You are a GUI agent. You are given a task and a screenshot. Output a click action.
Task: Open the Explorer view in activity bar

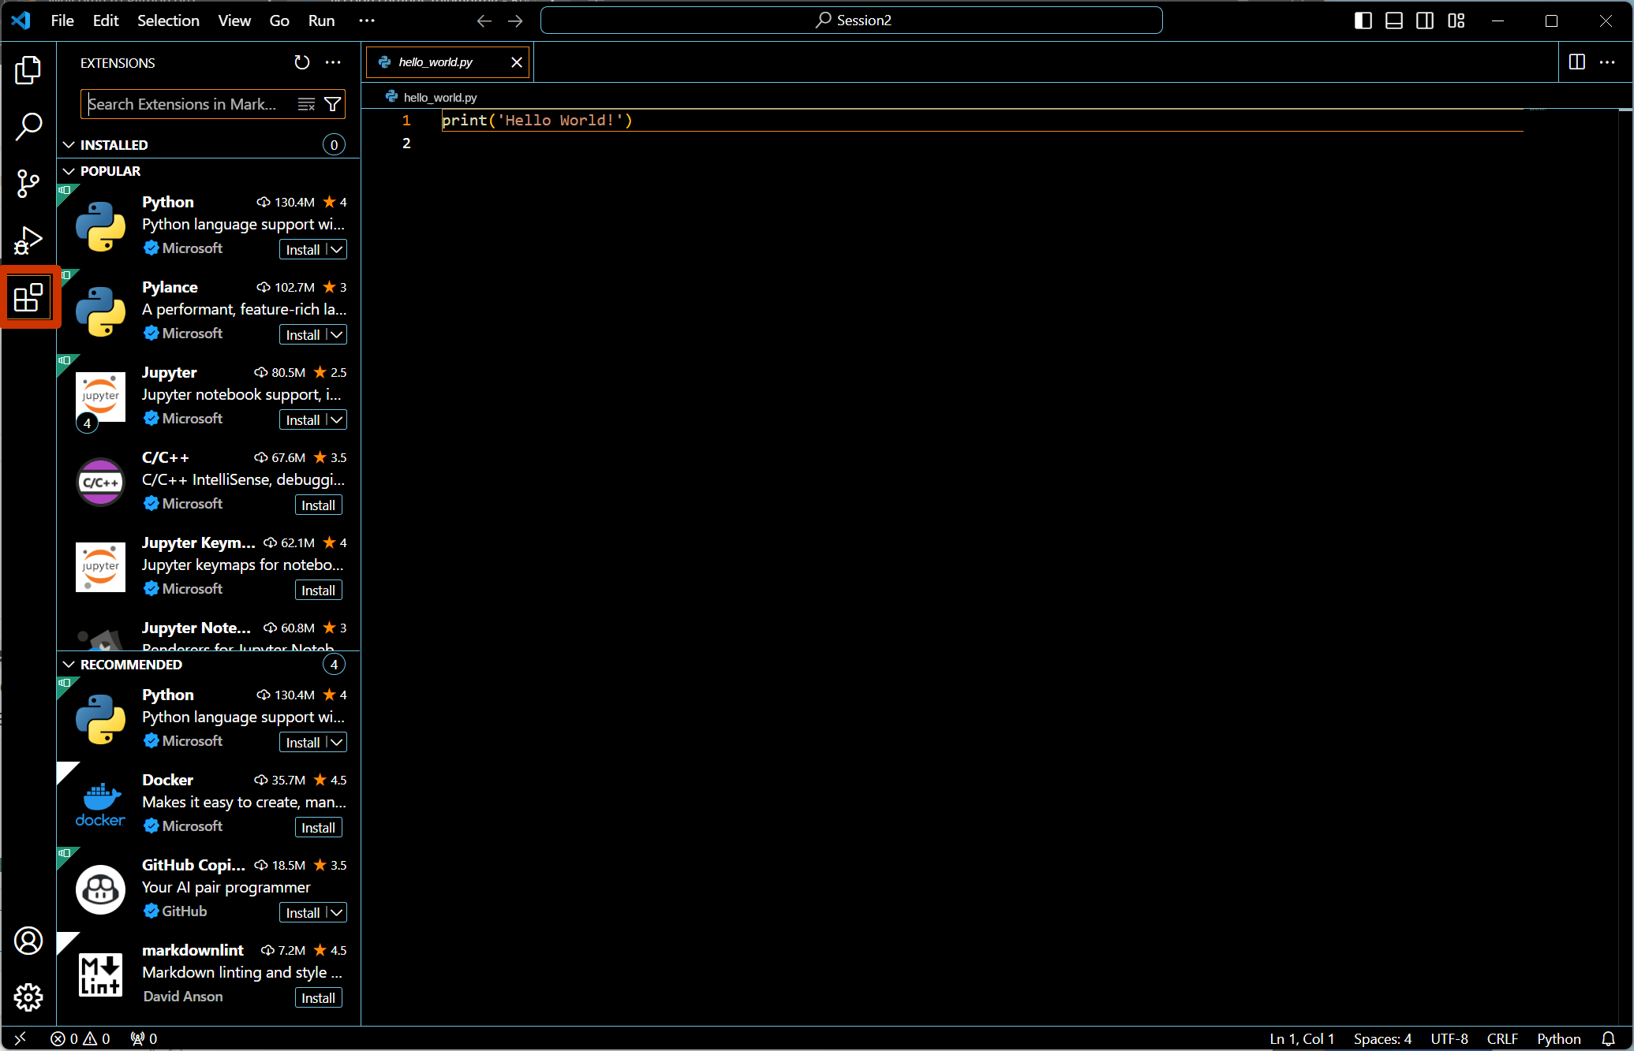(28, 70)
